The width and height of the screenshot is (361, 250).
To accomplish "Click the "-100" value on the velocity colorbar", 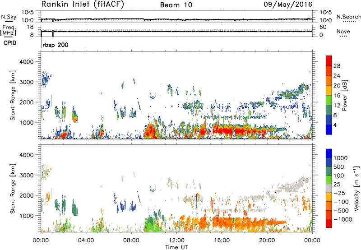I will [x=341, y=202].
